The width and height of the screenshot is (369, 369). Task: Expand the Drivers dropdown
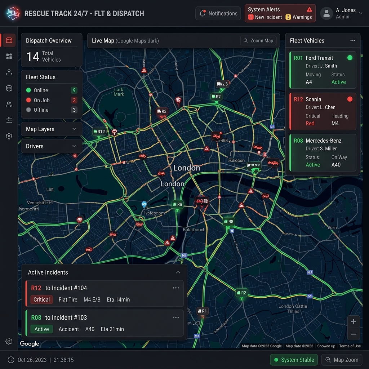pos(52,146)
